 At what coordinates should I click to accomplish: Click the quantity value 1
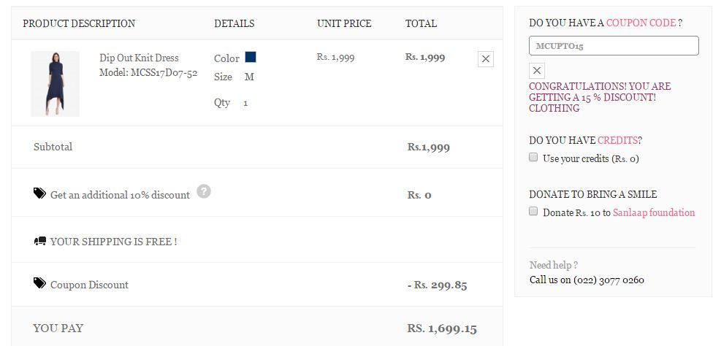coord(245,103)
